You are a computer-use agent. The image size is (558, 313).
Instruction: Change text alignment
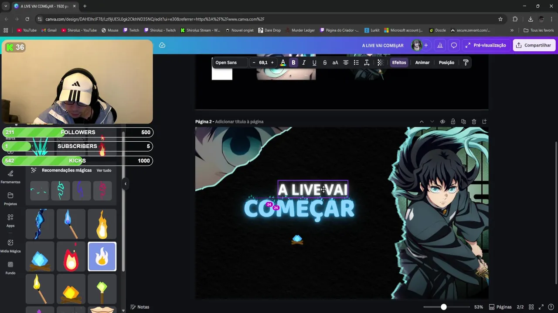[346, 63]
